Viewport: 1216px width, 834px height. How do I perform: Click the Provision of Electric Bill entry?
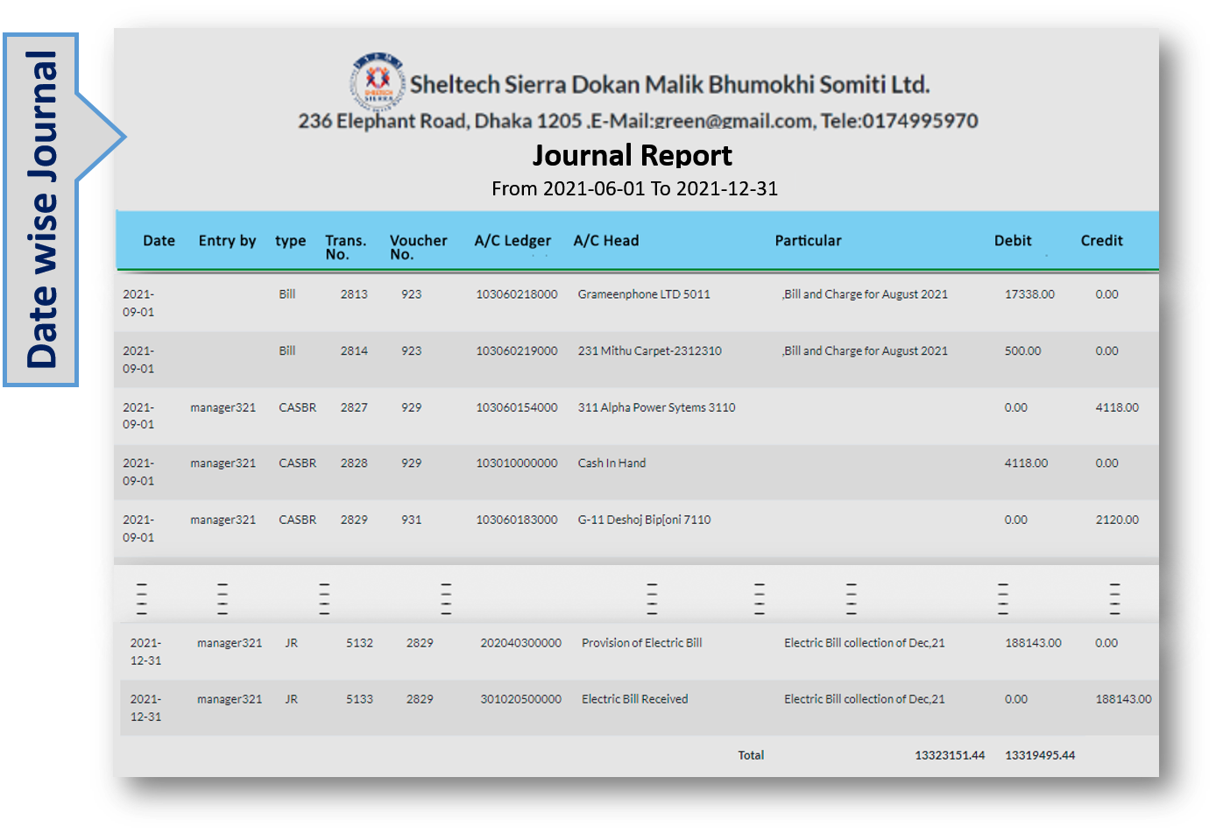click(641, 643)
